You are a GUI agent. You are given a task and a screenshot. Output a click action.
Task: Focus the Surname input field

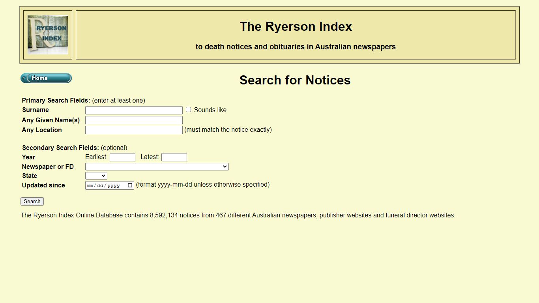pyautogui.click(x=134, y=110)
